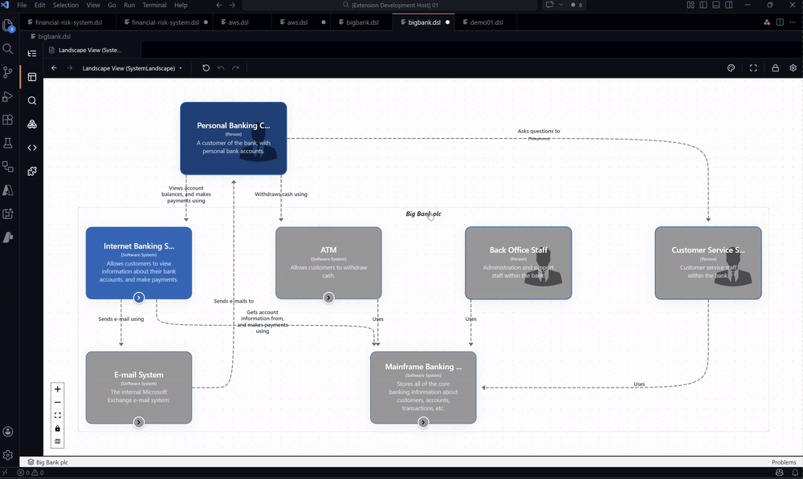This screenshot has height=479, width=803.
Task: Open the Testing flask view
Action: point(8,144)
